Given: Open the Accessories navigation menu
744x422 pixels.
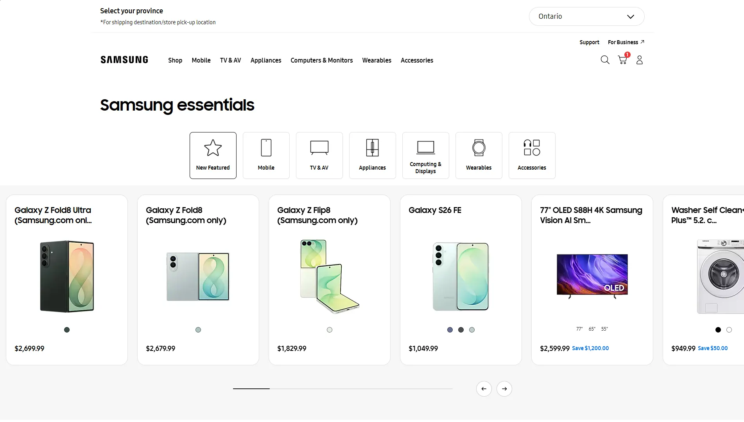Looking at the screenshot, I should 417,60.
